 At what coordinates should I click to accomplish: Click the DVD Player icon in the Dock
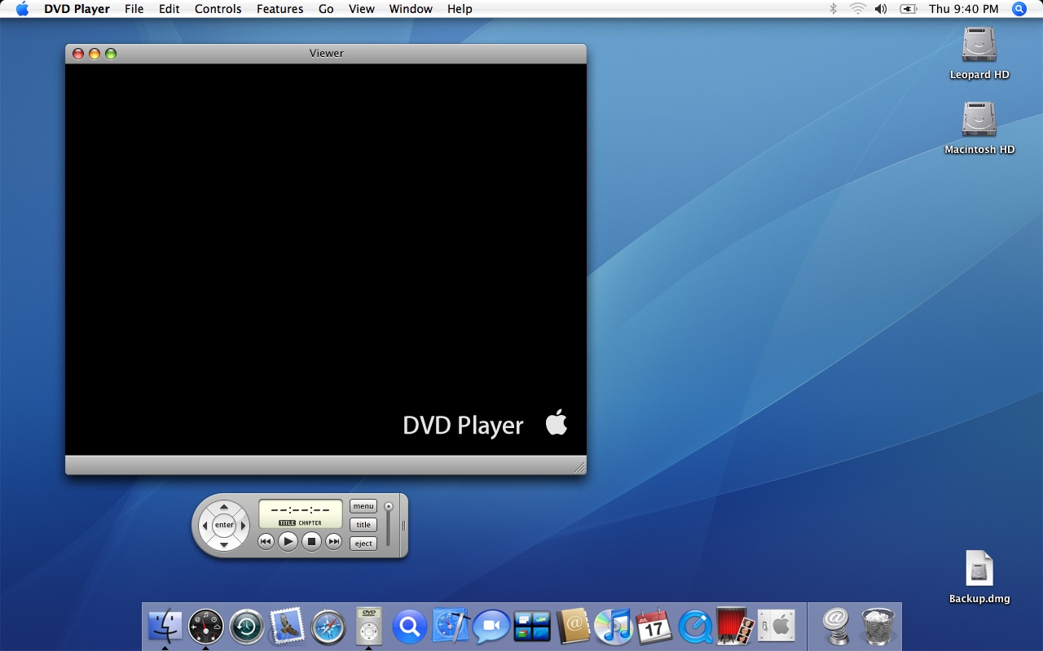369,625
